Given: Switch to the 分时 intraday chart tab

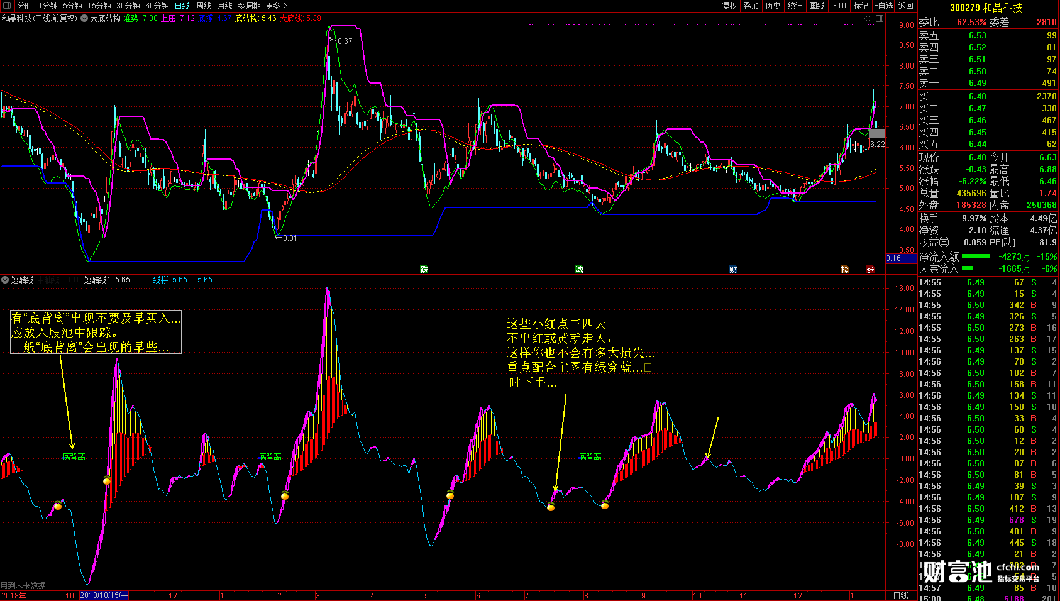Looking at the screenshot, I should 25,6.
